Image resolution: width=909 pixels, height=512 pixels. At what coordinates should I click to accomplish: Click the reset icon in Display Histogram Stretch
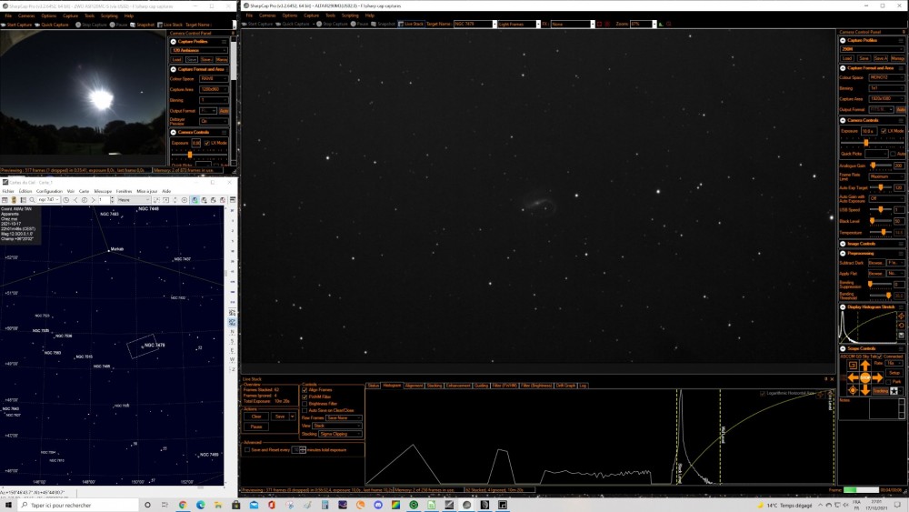901,326
